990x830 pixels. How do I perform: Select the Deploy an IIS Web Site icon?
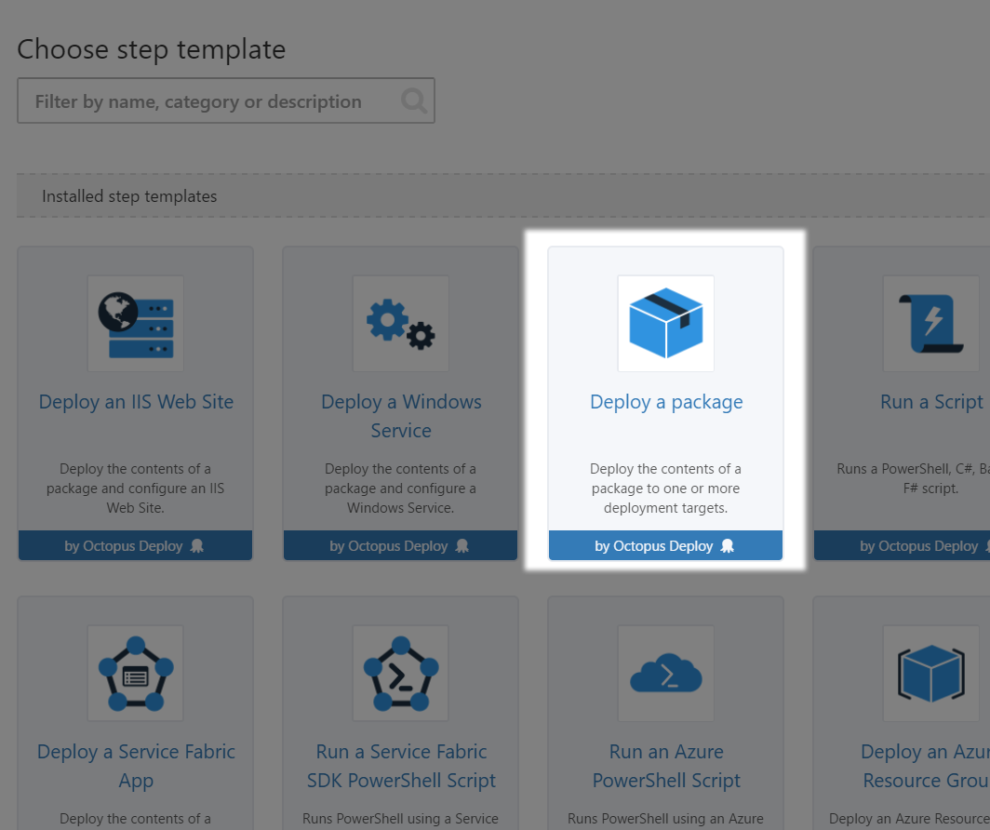135,323
